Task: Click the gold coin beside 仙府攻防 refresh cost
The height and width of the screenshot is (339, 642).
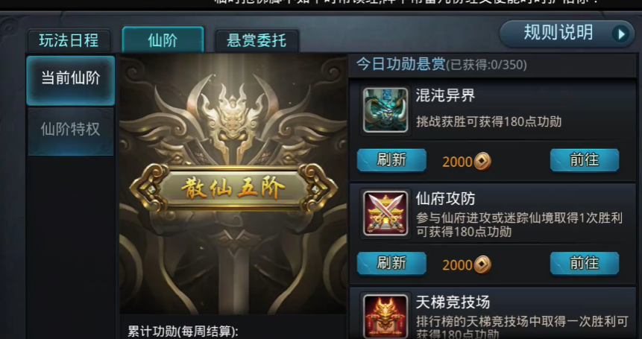Action: point(482,264)
